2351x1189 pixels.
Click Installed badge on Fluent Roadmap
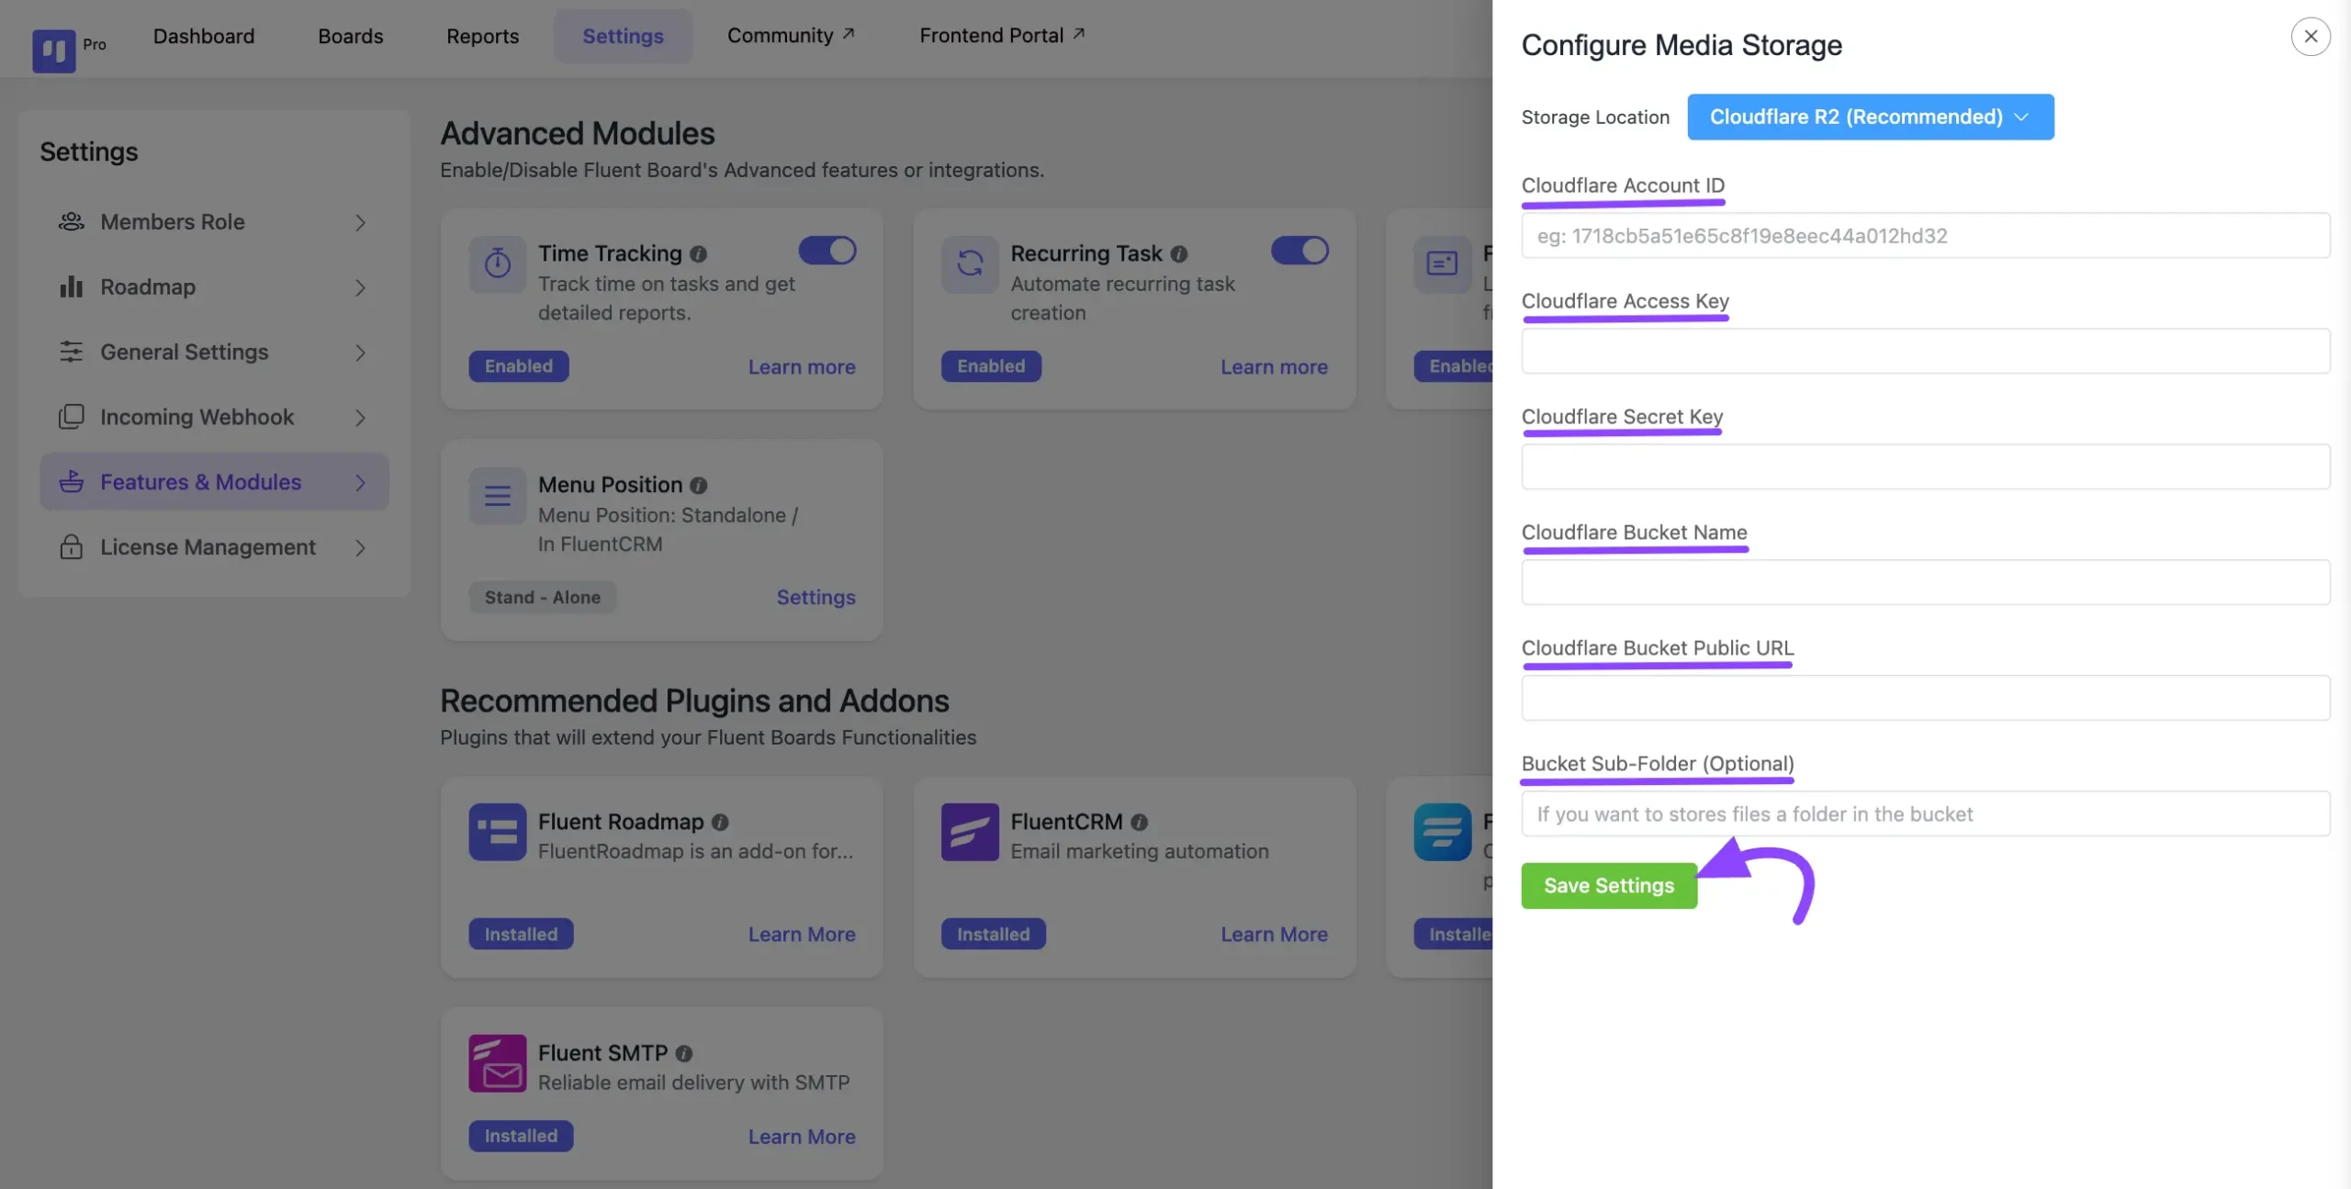tap(521, 934)
